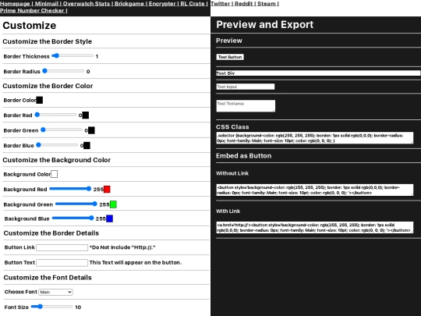
Task: Click the Customize heading
Action: (x=30, y=26)
